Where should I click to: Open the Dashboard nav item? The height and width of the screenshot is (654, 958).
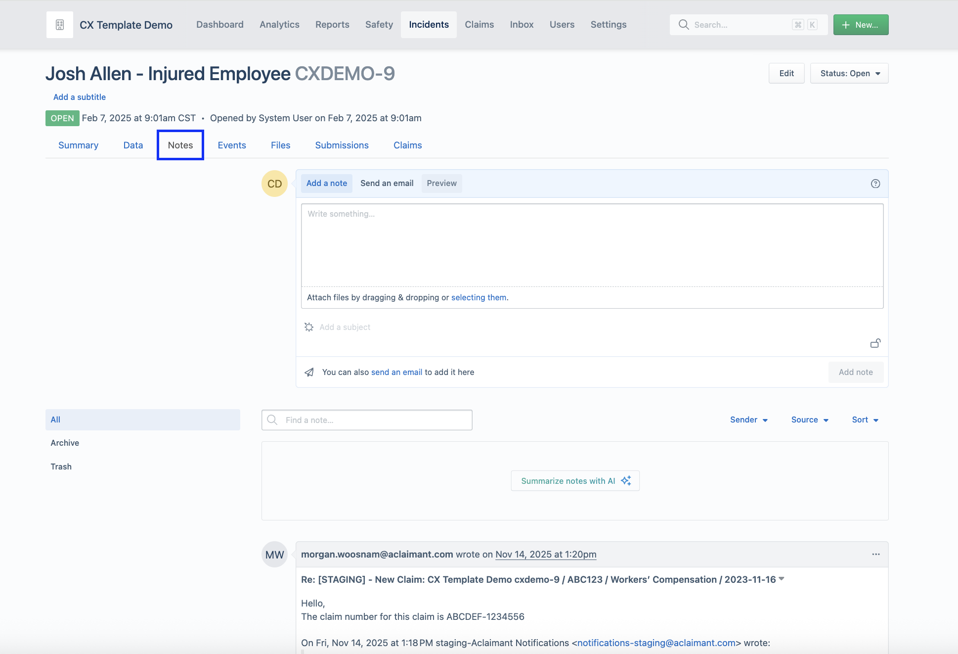(220, 25)
